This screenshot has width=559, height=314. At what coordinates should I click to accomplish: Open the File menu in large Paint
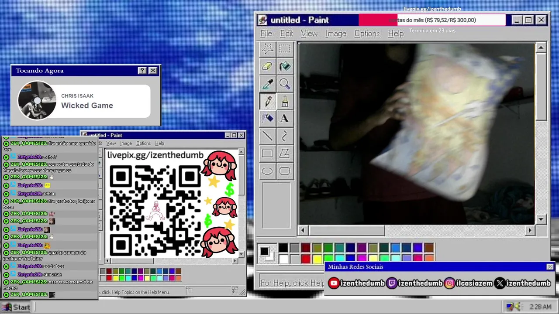point(266,34)
